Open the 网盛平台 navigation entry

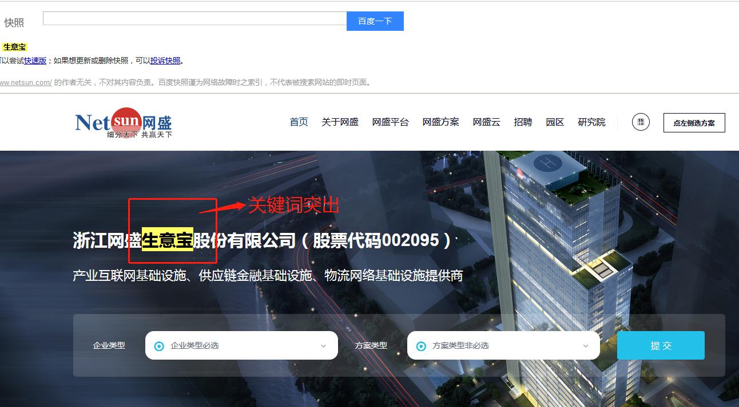[x=391, y=122]
